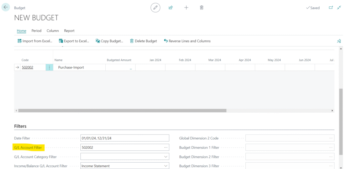Click the trash delete icon
This screenshot has width=347, height=169.
(202, 7)
